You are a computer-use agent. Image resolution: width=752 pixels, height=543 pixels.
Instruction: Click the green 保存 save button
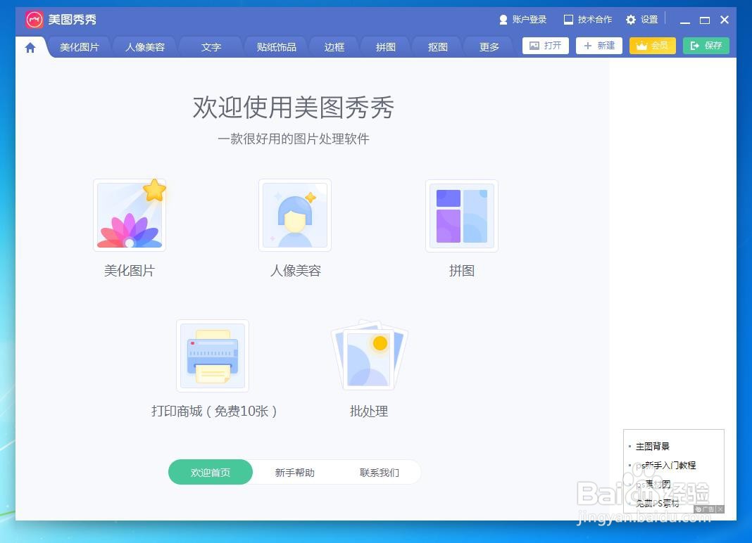click(706, 45)
